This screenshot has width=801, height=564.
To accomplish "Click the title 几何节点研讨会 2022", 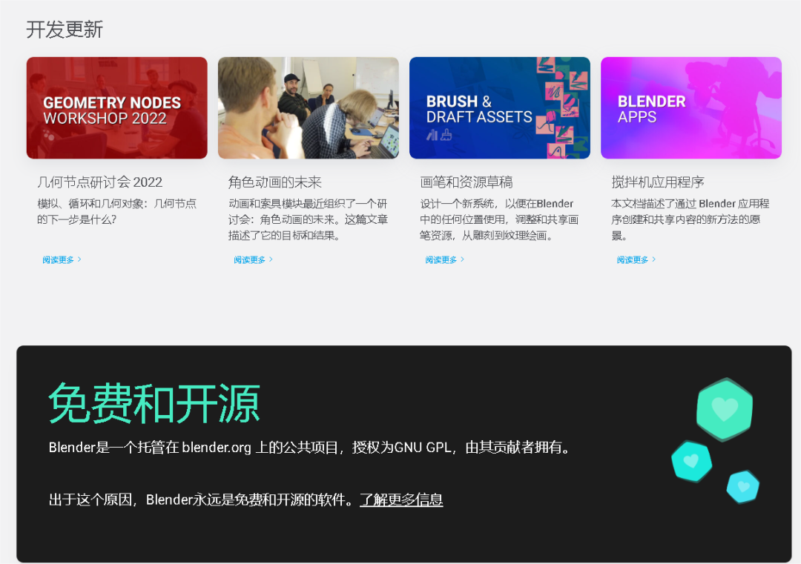I will pyautogui.click(x=99, y=182).
